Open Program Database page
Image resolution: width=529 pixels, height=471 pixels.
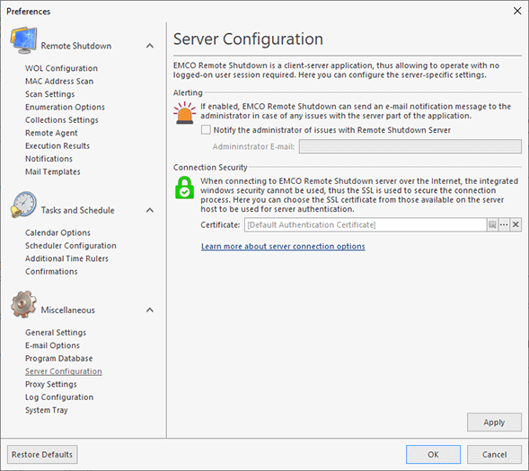[58, 359]
